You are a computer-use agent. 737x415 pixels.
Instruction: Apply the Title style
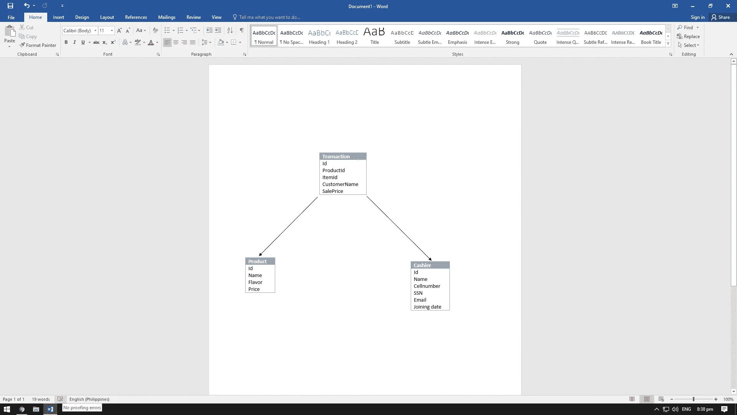coord(375,37)
